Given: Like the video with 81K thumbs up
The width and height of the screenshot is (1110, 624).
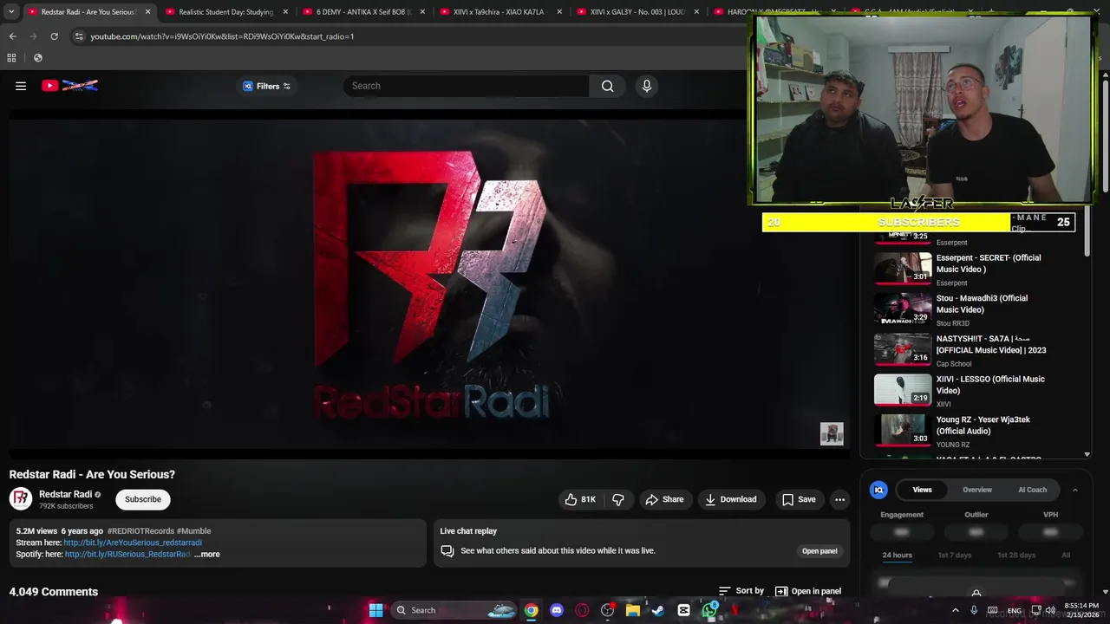Looking at the screenshot, I should pyautogui.click(x=580, y=499).
